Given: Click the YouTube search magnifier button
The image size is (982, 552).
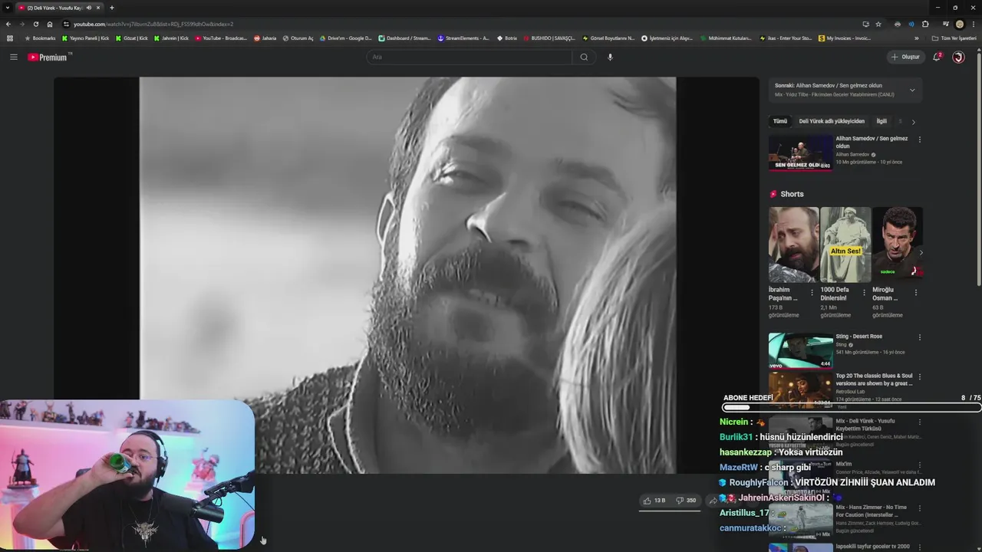Looking at the screenshot, I should (584, 57).
